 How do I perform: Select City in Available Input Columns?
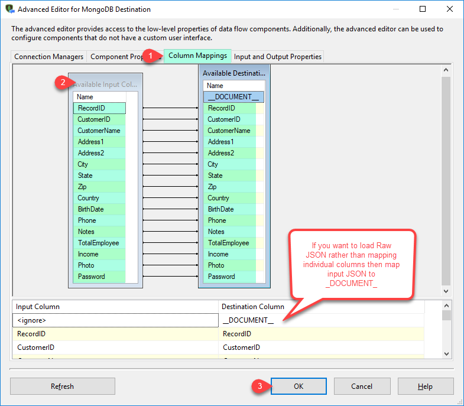click(99, 164)
